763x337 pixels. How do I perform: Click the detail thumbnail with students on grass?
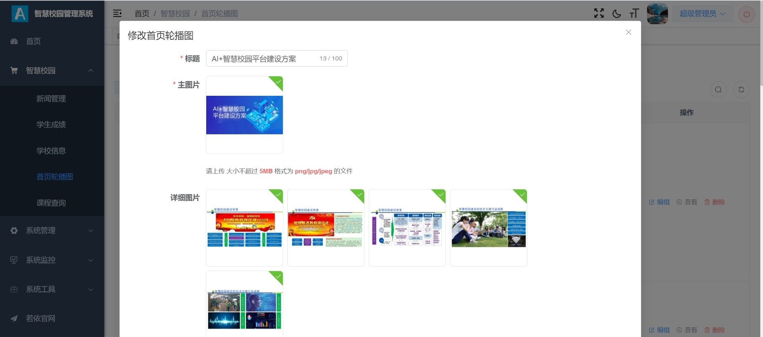pyautogui.click(x=488, y=228)
